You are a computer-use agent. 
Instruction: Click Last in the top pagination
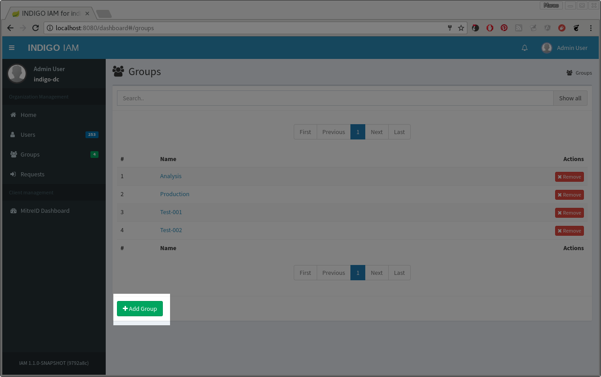coord(399,132)
